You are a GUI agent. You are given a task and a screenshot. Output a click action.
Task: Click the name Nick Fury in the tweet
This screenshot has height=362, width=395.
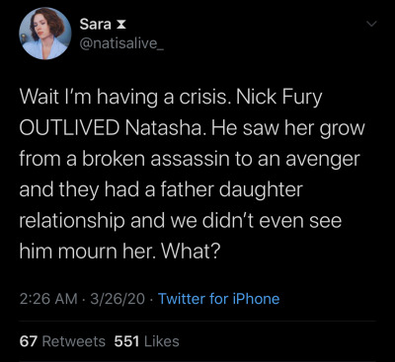(279, 98)
